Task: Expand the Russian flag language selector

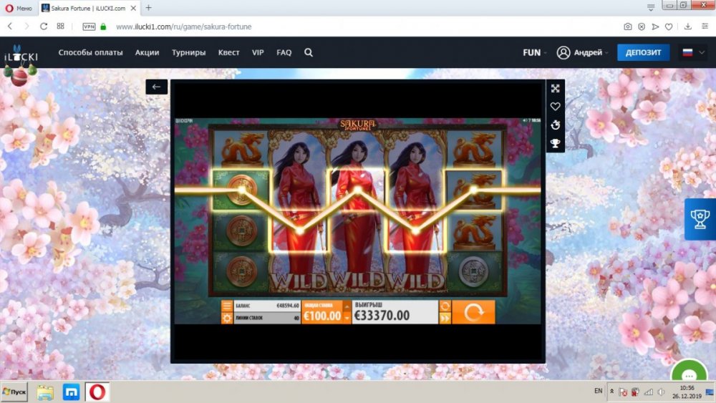Action: pyautogui.click(x=693, y=52)
